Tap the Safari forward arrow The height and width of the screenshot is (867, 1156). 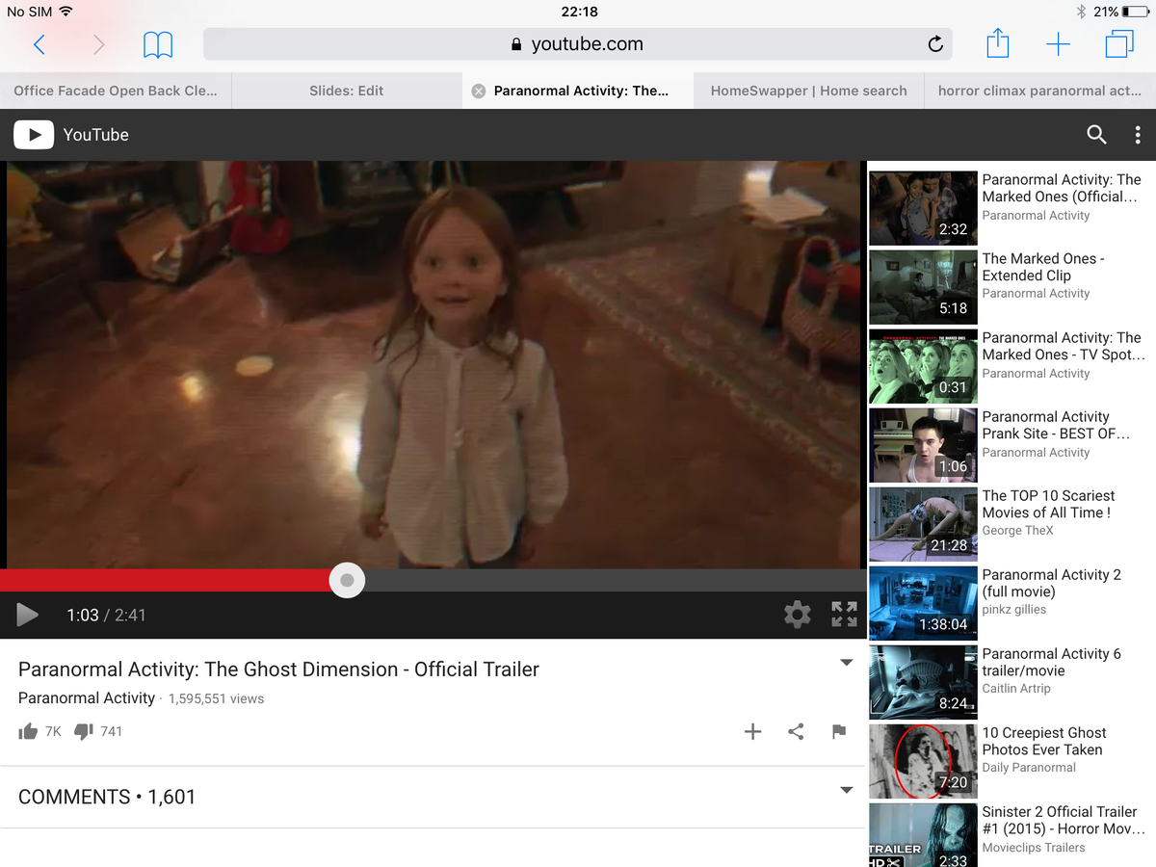(98, 44)
